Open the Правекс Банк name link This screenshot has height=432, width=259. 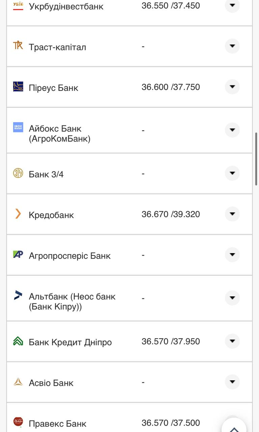pyautogui.click(x=58, y=424)
